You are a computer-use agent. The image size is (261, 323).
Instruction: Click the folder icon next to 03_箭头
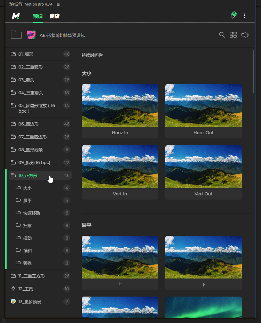(x=13, y=80)
